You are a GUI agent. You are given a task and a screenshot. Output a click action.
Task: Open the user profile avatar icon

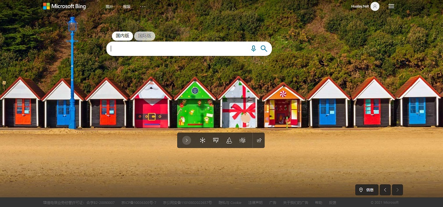click(x=375, y=6)
